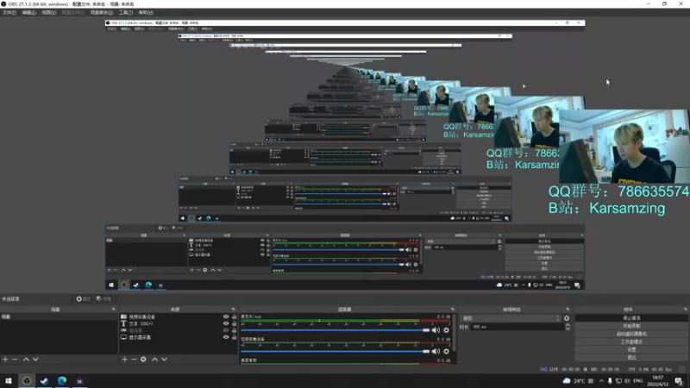Lock the greyed-out hidden source
This screenshot has height=388, width=690.
pyautogui.click(x=234, y=330)
